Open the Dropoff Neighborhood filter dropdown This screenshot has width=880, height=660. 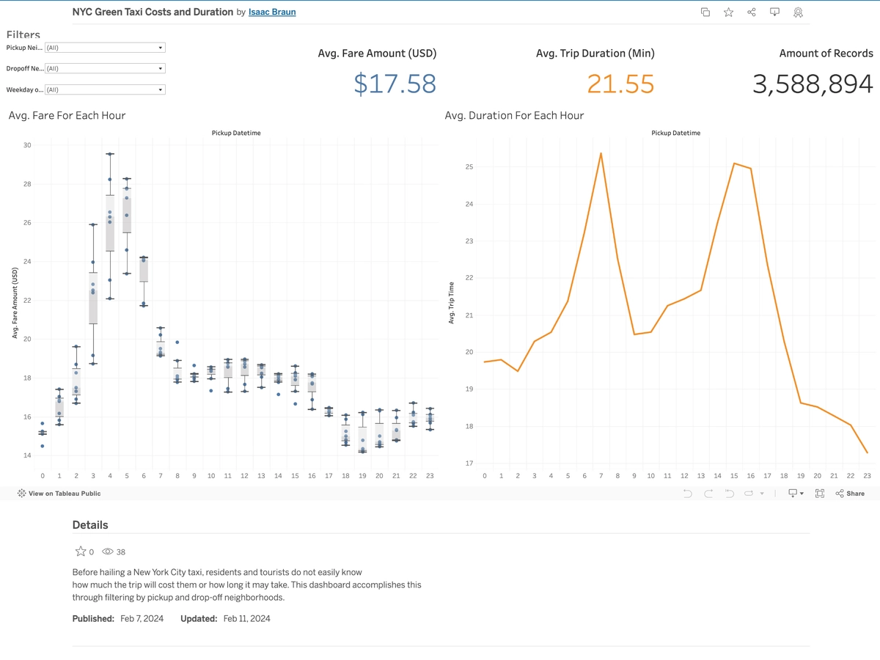[105, 68]
